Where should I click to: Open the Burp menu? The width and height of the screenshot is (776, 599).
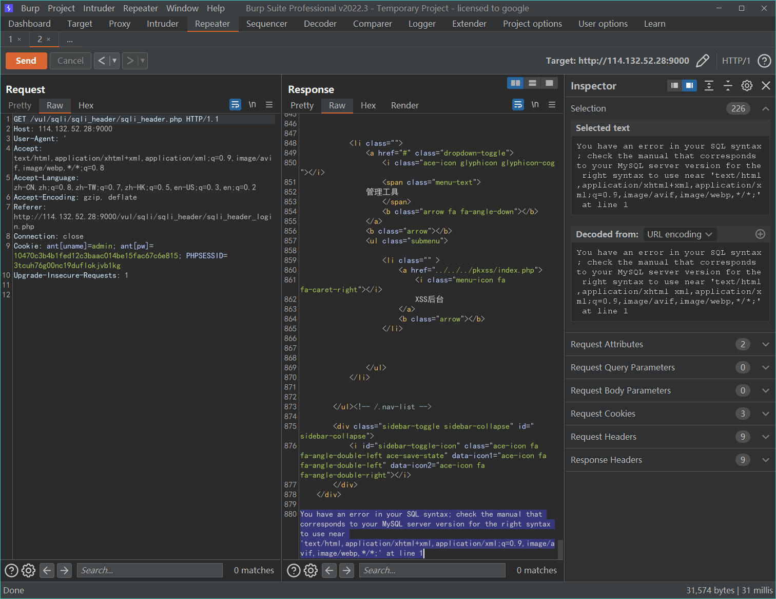coord(30,8)
